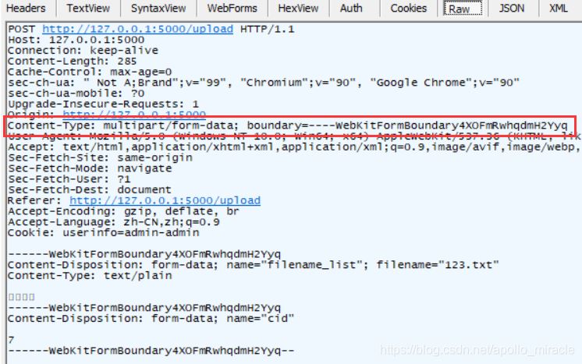Switch to the HexView tab
Viewport: 582px width, 364px height.
(298, 8)
